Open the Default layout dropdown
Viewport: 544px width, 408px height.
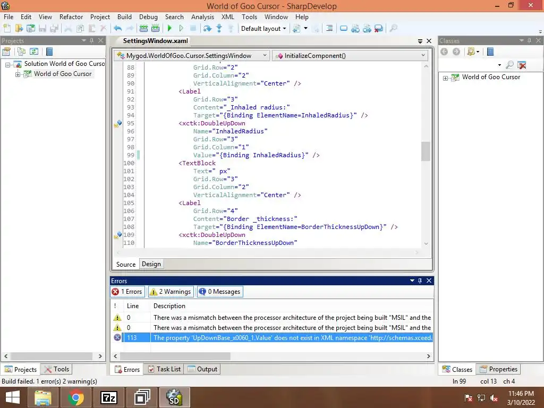[263, 29]
